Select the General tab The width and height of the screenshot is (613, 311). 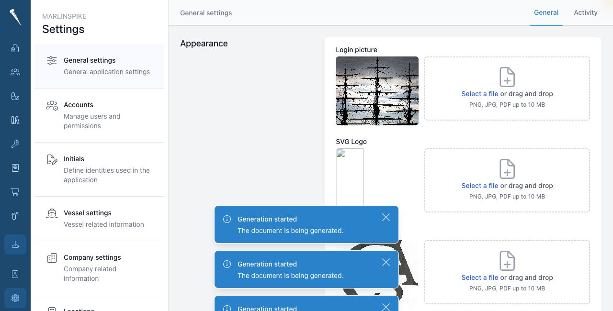click(546, 12)
